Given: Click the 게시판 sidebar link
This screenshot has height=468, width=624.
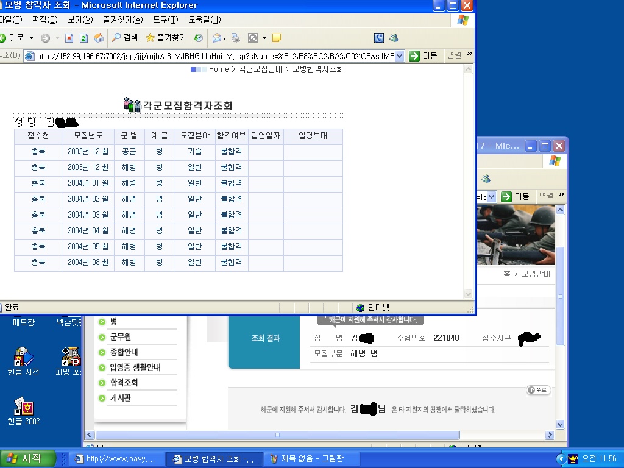Looking at the screenshot, I should [x=120, y=398].
